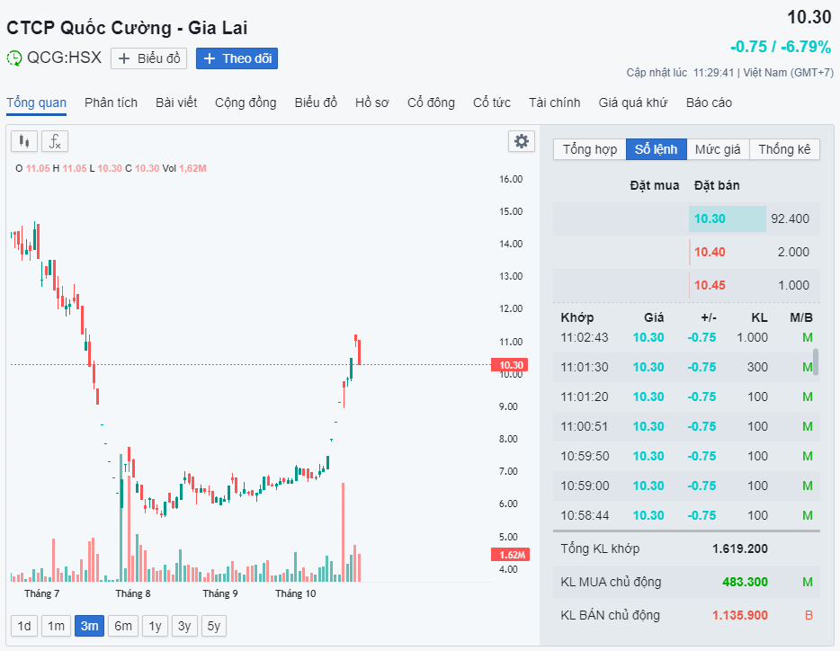Set chart range to 5y
This screenshot has height=651, width=840.
coord(214,626)
